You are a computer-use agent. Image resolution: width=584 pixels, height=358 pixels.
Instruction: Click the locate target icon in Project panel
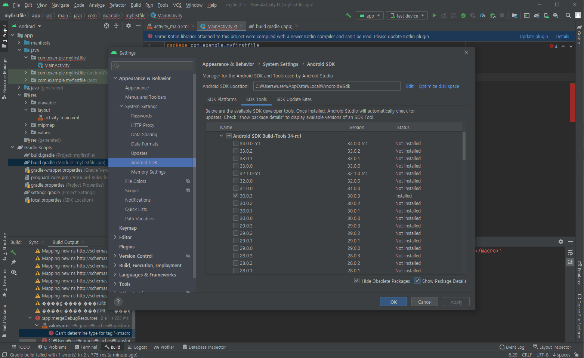(x=106, y=26)
